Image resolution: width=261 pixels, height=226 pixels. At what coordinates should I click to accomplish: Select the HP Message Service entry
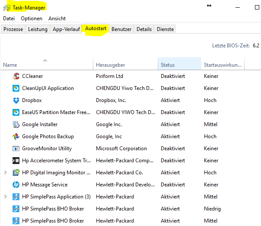(x=45, y=185)
